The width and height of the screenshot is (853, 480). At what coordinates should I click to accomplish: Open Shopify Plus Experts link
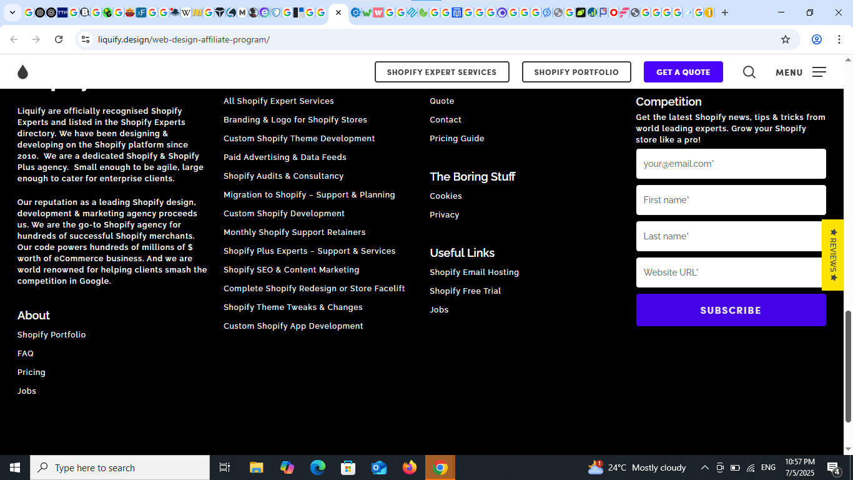[x=310, y=251]
